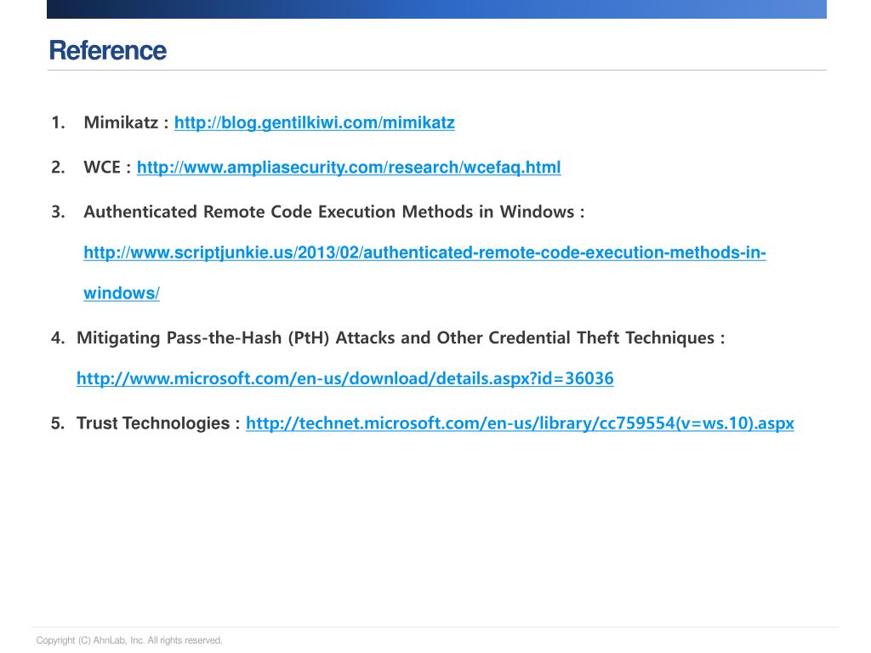Screen dimensions: 871x653
Task: Open the WCE ampliasecurity wcefaq.html link
Action: click(x=349, y=168)
